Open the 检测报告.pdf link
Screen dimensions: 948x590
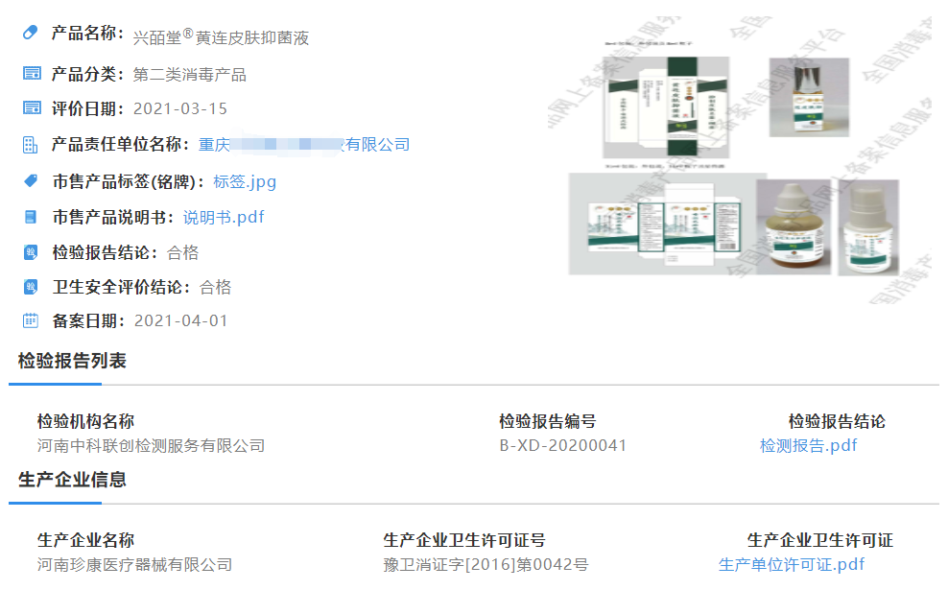808,446
